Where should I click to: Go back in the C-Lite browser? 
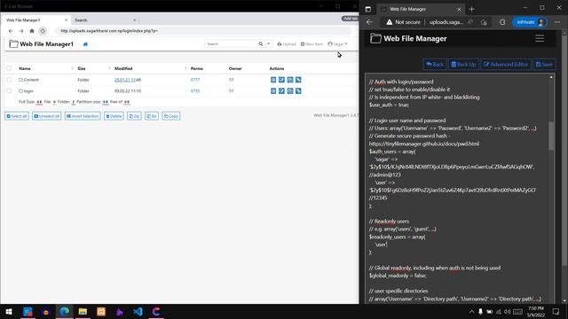(x=11, y=31)
